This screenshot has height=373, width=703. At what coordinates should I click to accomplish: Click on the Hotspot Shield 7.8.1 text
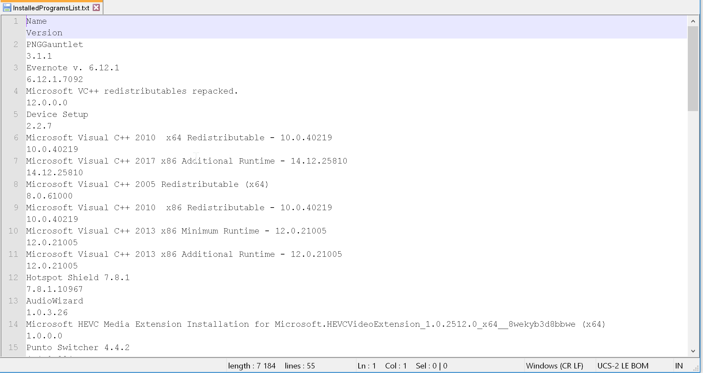coord(78,277)
